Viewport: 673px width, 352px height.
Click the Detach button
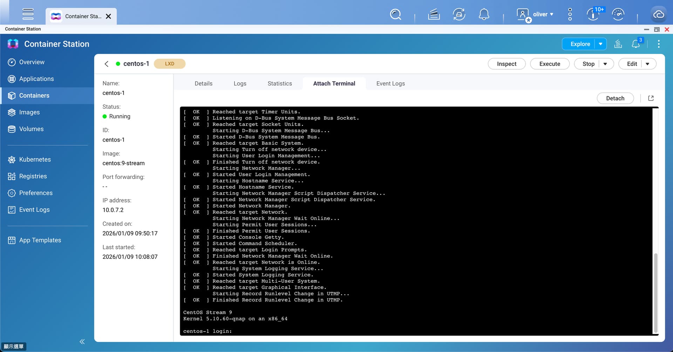[x=615, y=98]
